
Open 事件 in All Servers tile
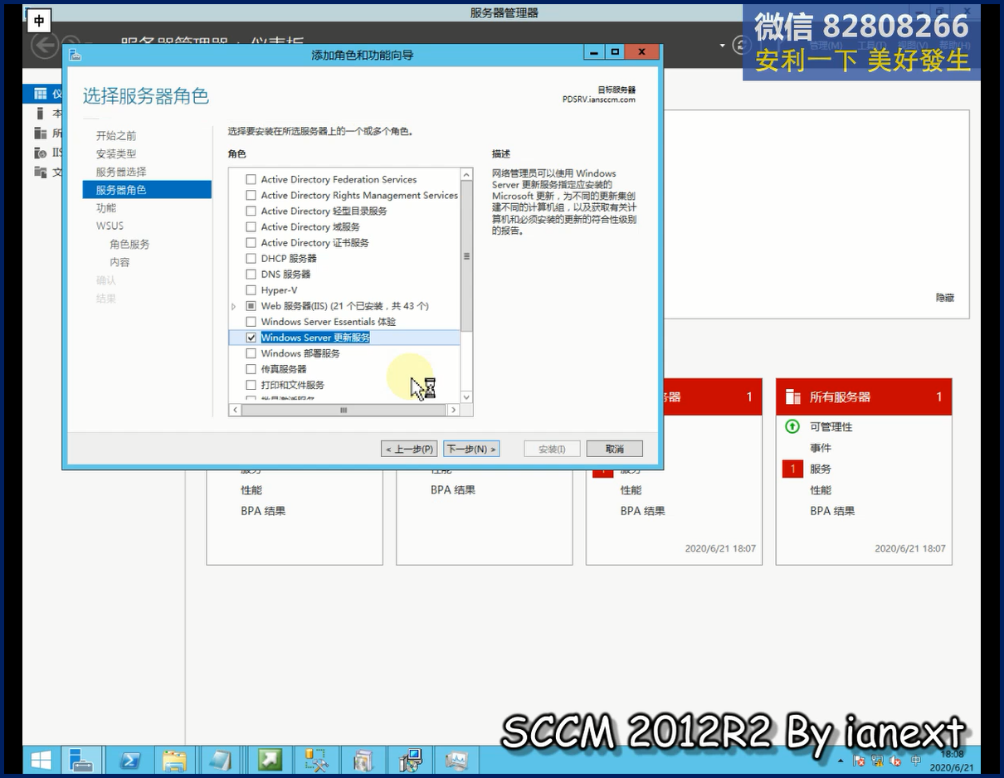(x=821, y=448)
